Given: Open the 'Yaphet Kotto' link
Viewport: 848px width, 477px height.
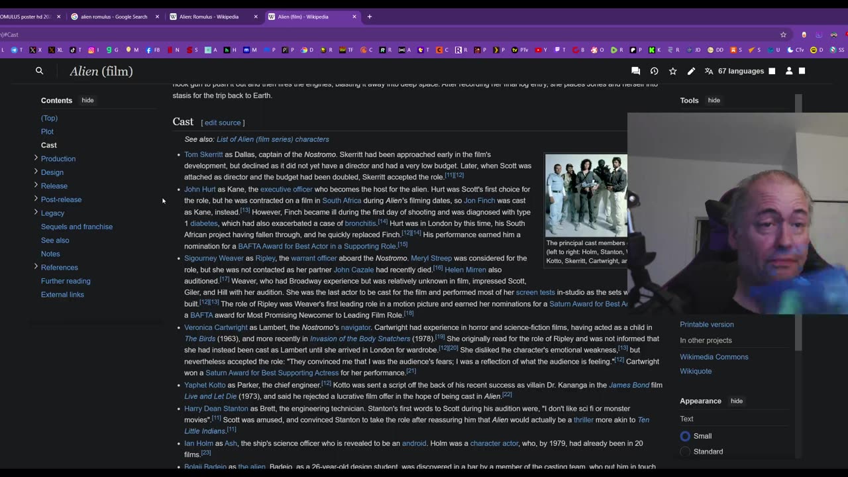Looking at the screenshot, I should [x=205, y=385].
